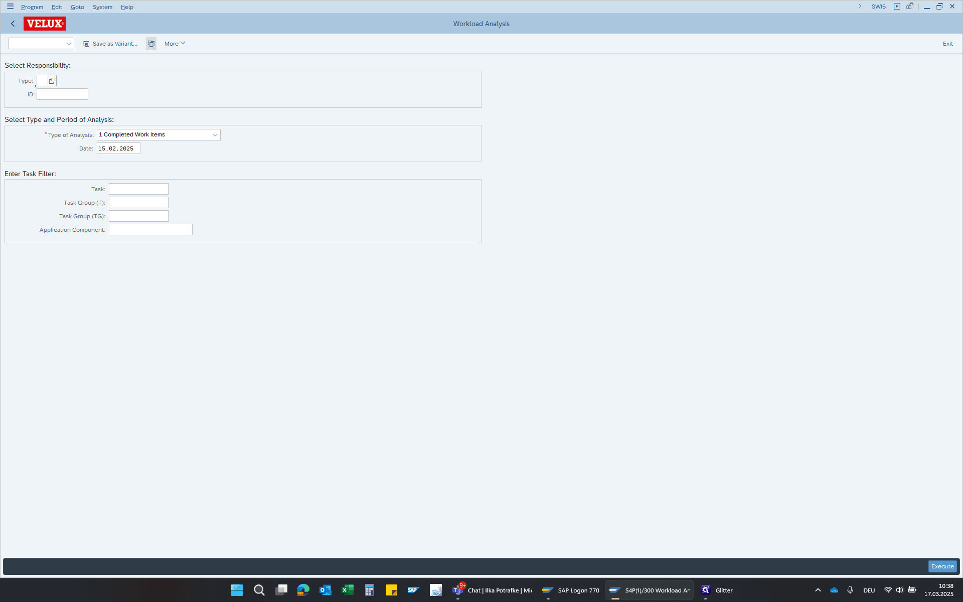
Task: Focus the Application Component field
Action: pos(150,230)
